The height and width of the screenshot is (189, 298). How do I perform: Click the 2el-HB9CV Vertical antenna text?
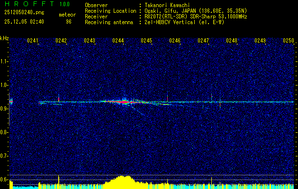coord(184,22)
